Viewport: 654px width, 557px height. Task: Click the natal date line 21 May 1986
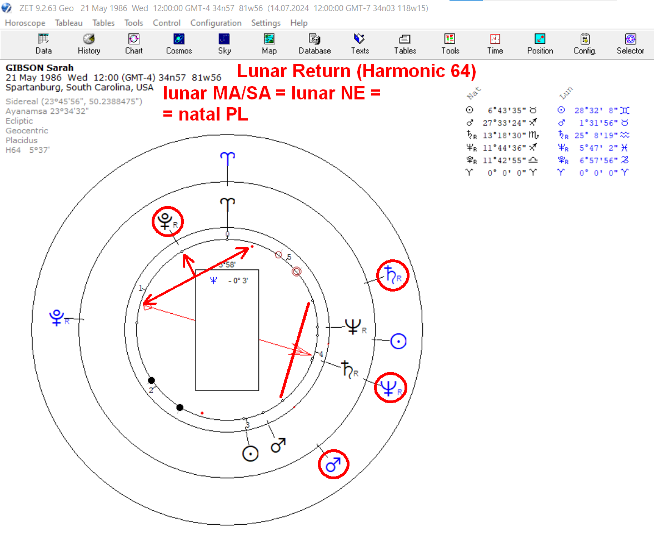[x=113, y=78]
